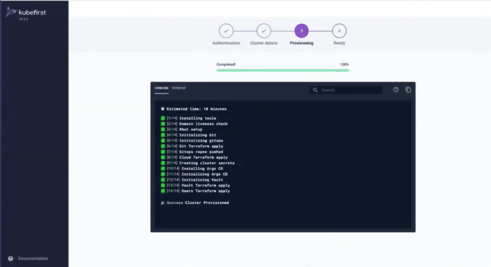The width and height of the screenshot is (491, 267).
Task: Click the 'Vault Terraform apply' log text
Action: (205, 185)
